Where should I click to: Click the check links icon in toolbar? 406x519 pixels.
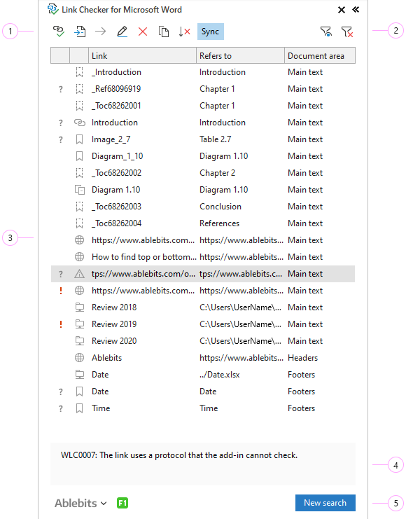59,32
